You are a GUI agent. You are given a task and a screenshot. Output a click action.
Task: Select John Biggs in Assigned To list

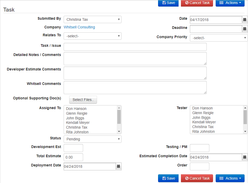(x=75, y=118)
